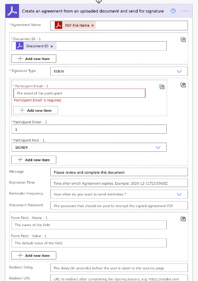Click the plus icon in Participant Email Add new item
198x281 pixels.
click(x=22, y=110)
